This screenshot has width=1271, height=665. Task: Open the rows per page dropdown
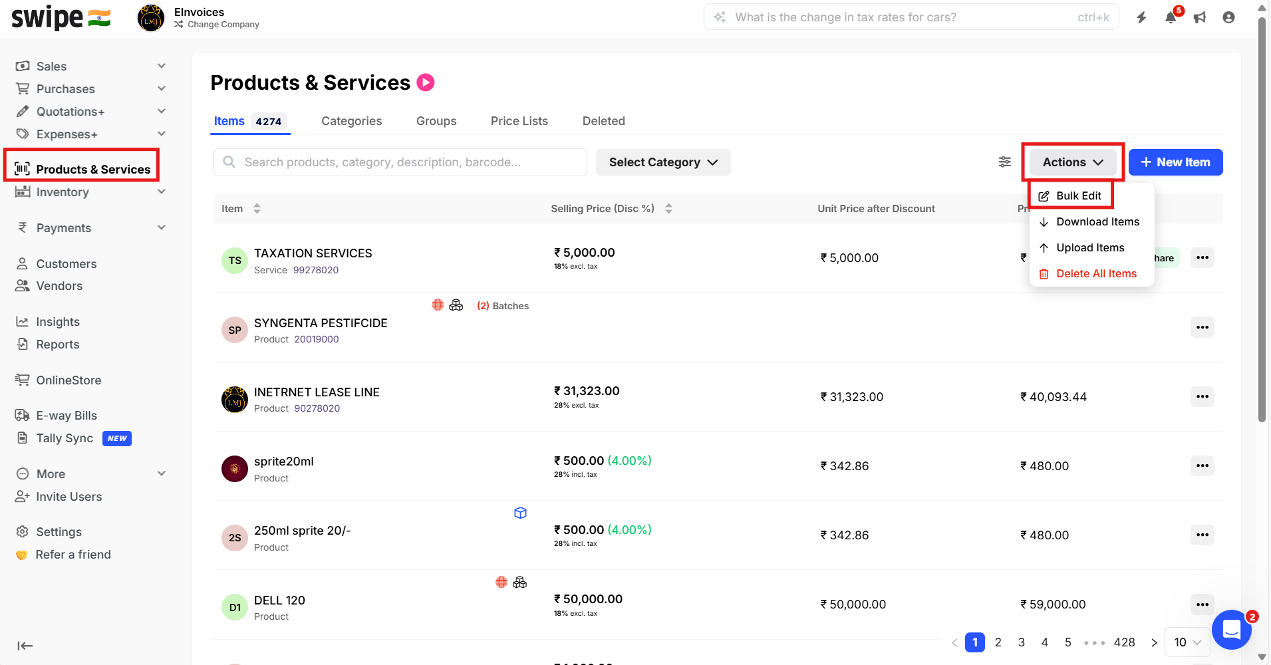click(x=1187, y=642)
